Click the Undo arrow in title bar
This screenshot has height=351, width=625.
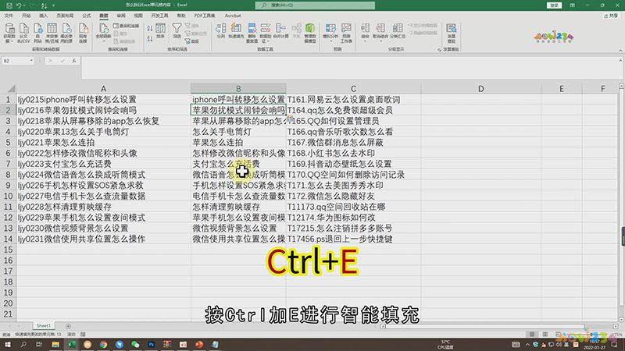18,5
